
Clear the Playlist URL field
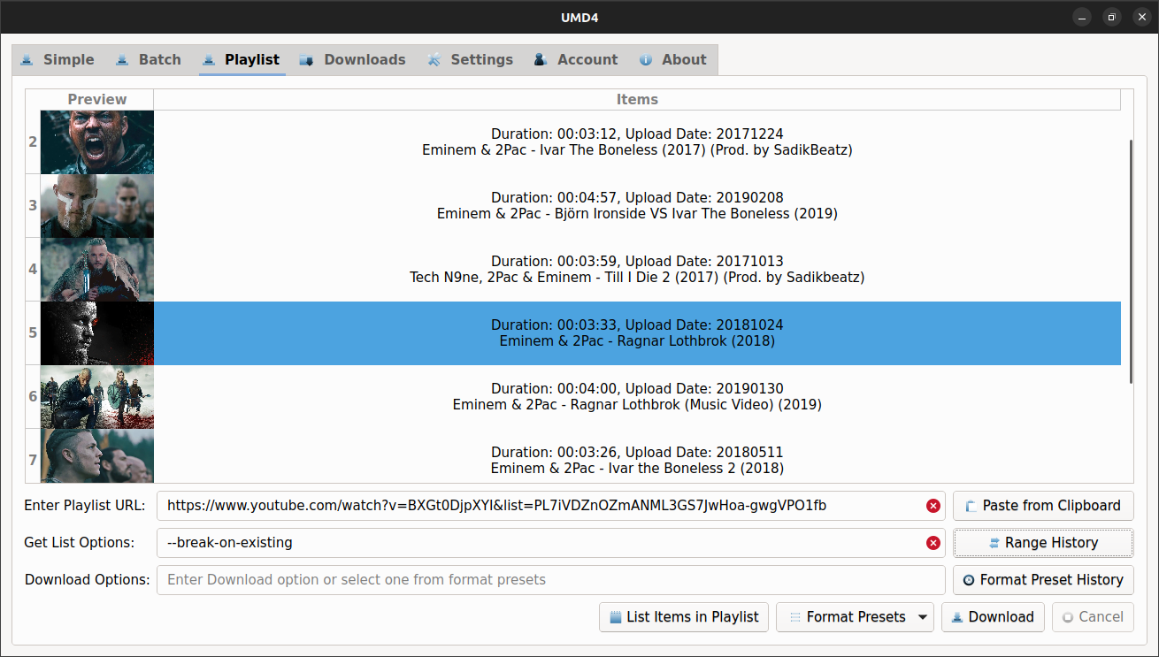(x=933, y=505)
